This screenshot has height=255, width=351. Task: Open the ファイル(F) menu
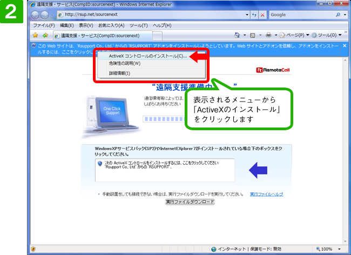pyautogui.click(x=44, y=25)
